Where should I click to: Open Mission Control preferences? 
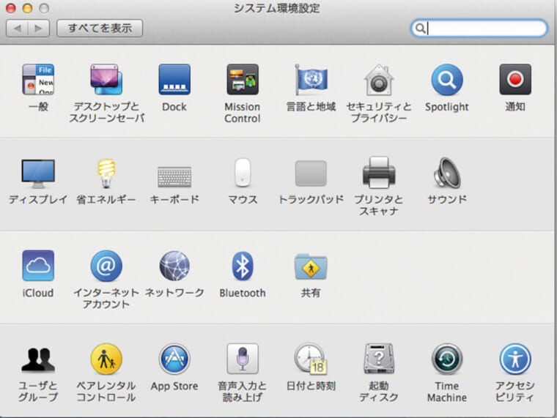click(x=243, y=80)
